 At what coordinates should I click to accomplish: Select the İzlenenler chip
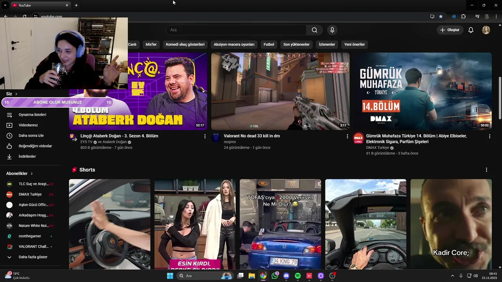pyautogui.click(x=327, y=44)
